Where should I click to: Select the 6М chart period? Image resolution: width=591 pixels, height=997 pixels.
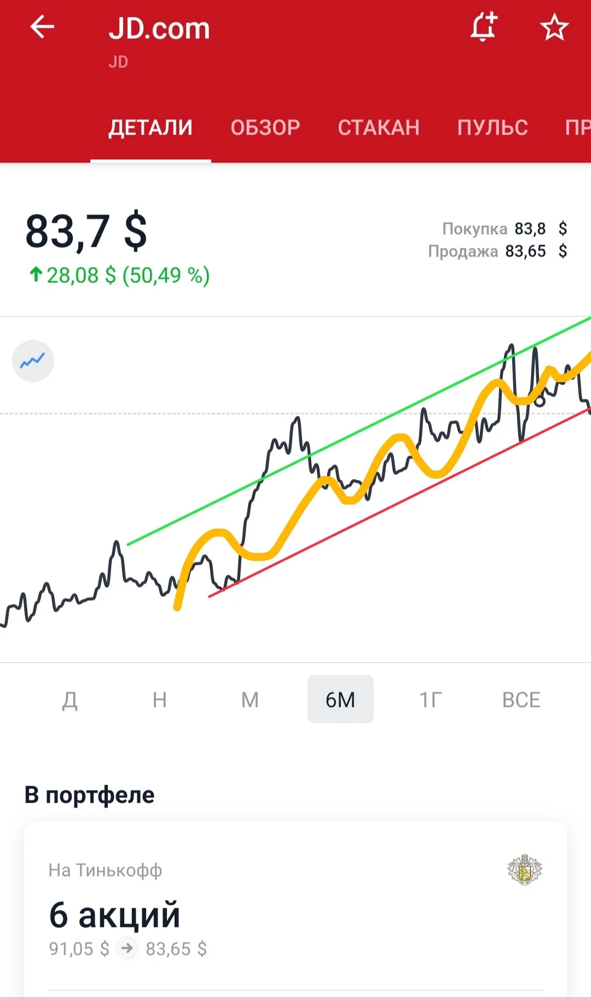click(x=340, y=699)
